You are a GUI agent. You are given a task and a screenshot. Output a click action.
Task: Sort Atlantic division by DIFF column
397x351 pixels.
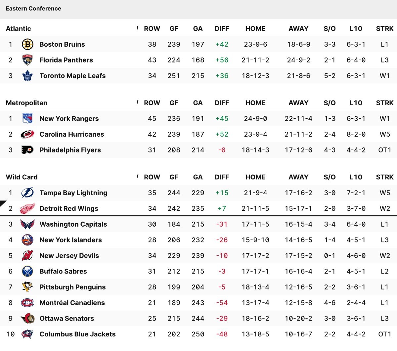(222, 29)
